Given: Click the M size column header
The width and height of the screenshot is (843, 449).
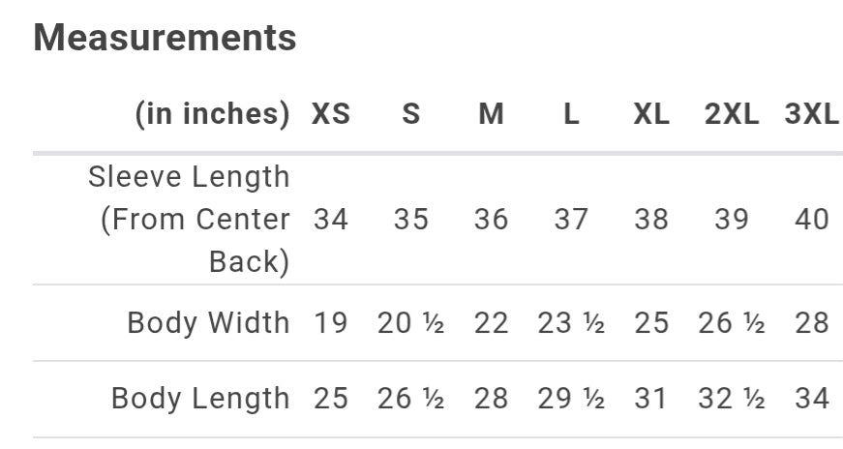Looking at the screenshot, I should pos(491,114).
